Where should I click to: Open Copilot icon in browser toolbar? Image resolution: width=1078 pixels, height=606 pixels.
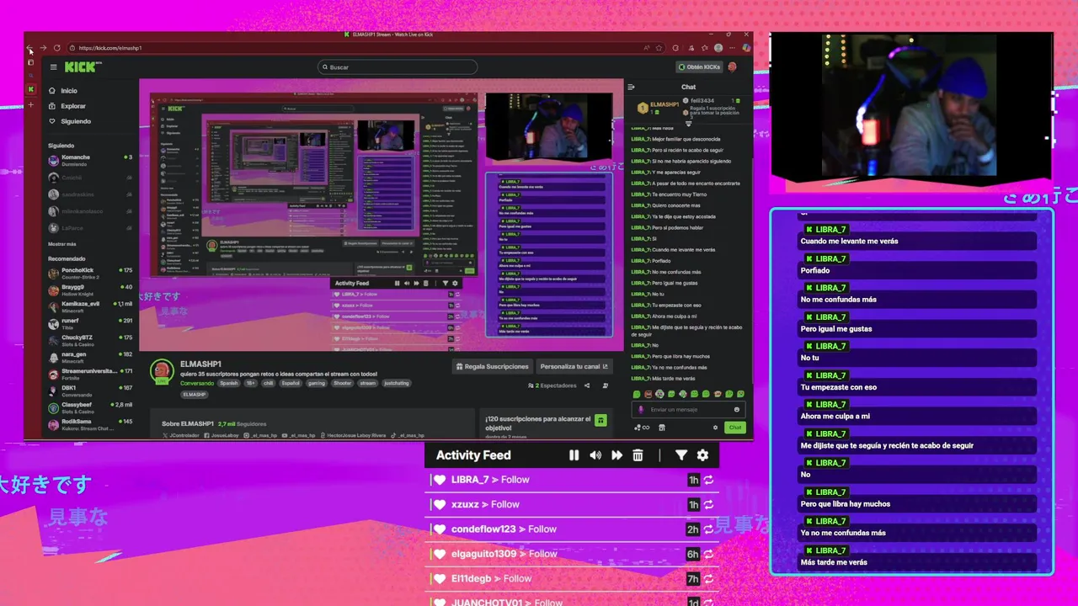point(746,48)
